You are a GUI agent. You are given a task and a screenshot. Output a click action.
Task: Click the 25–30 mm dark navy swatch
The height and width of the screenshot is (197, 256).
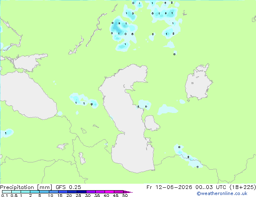click(x=81, y=192)
